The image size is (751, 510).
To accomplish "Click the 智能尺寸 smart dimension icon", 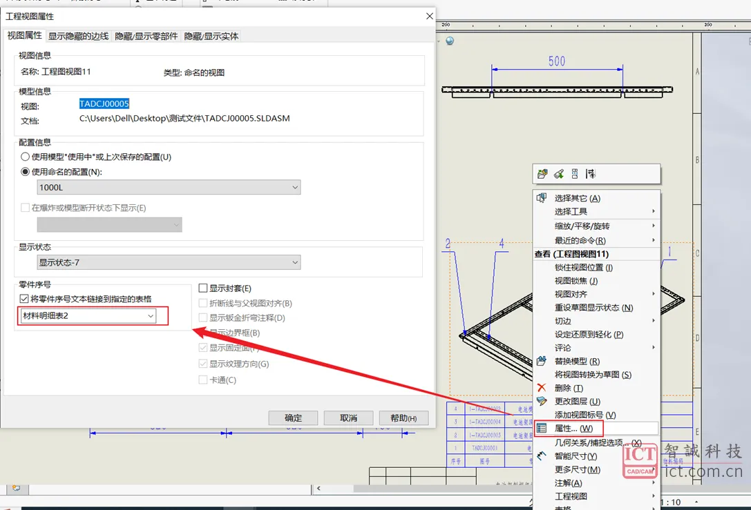I will tap(542, 456).
